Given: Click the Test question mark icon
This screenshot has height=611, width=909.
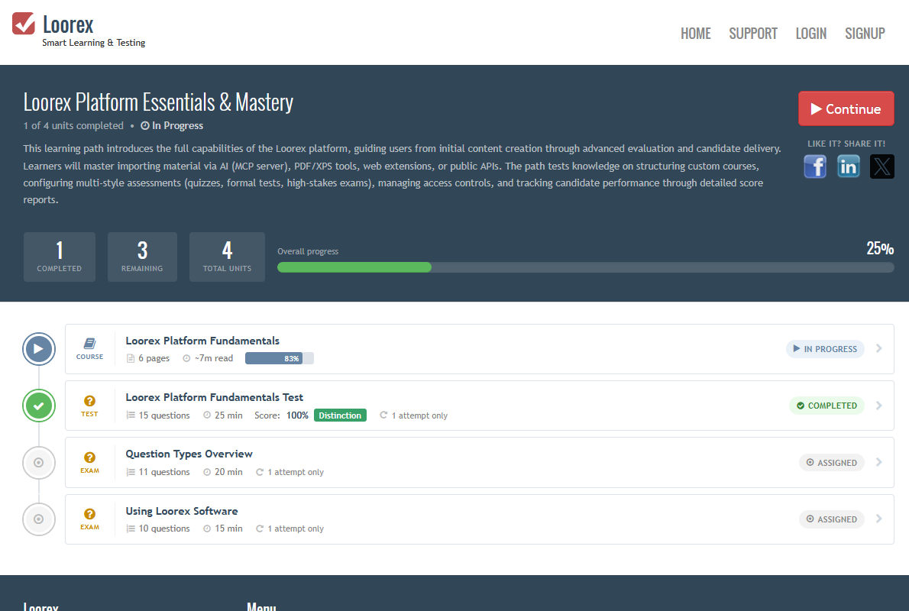Looking at the screenshot, I should click(x=90, y=400).
